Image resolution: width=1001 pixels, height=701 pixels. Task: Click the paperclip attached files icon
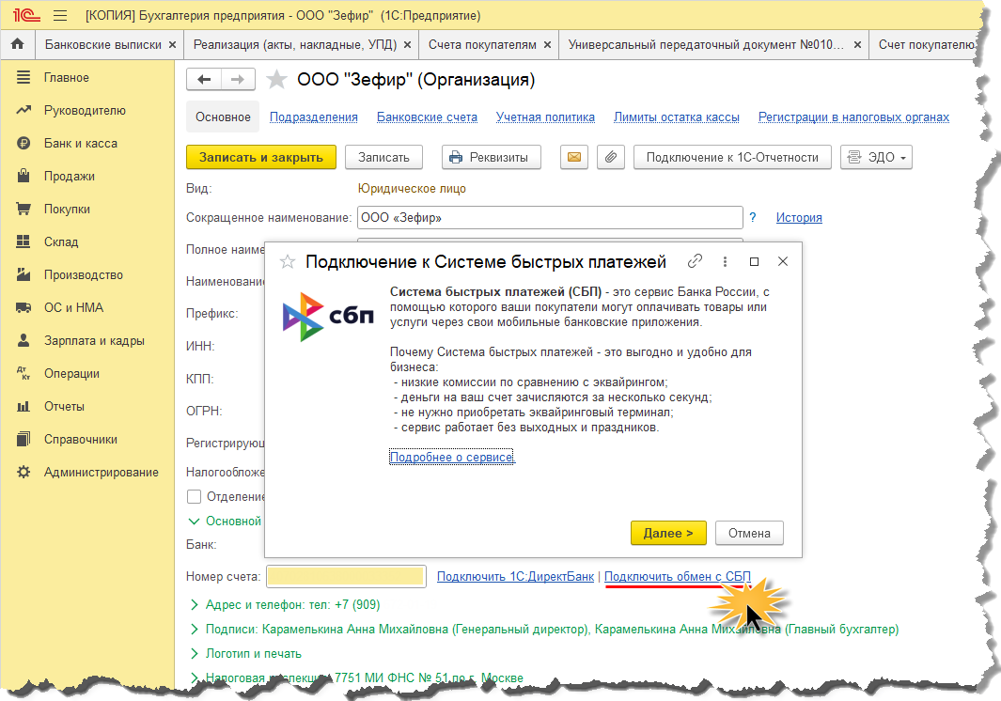pos(610,157)
